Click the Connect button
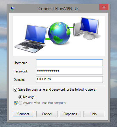Image resolution: width=117 pixels, height=127 pixels. (x=23, y=114)
